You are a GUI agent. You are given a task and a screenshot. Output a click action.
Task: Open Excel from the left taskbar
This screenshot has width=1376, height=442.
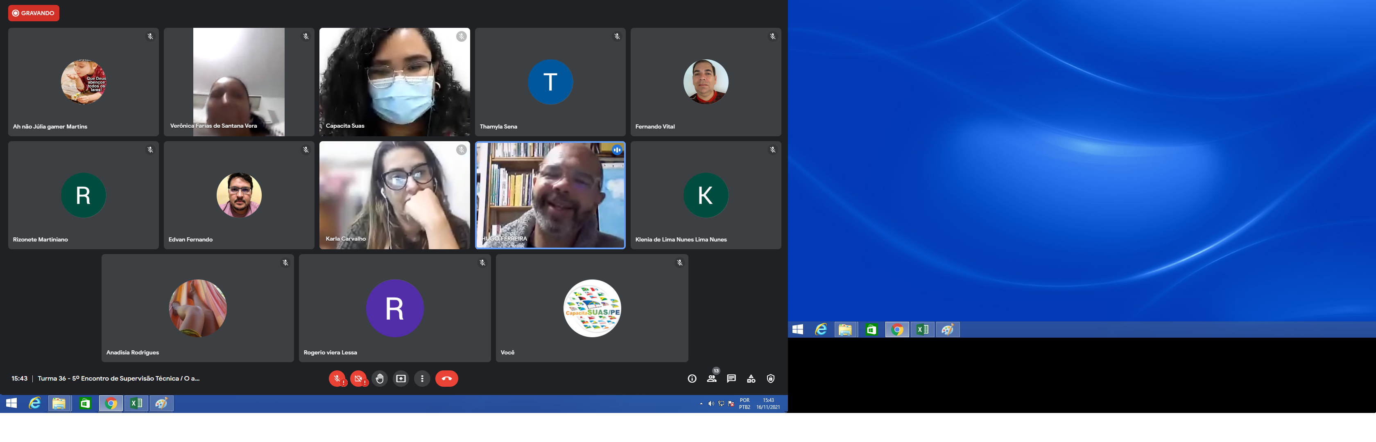136,403
